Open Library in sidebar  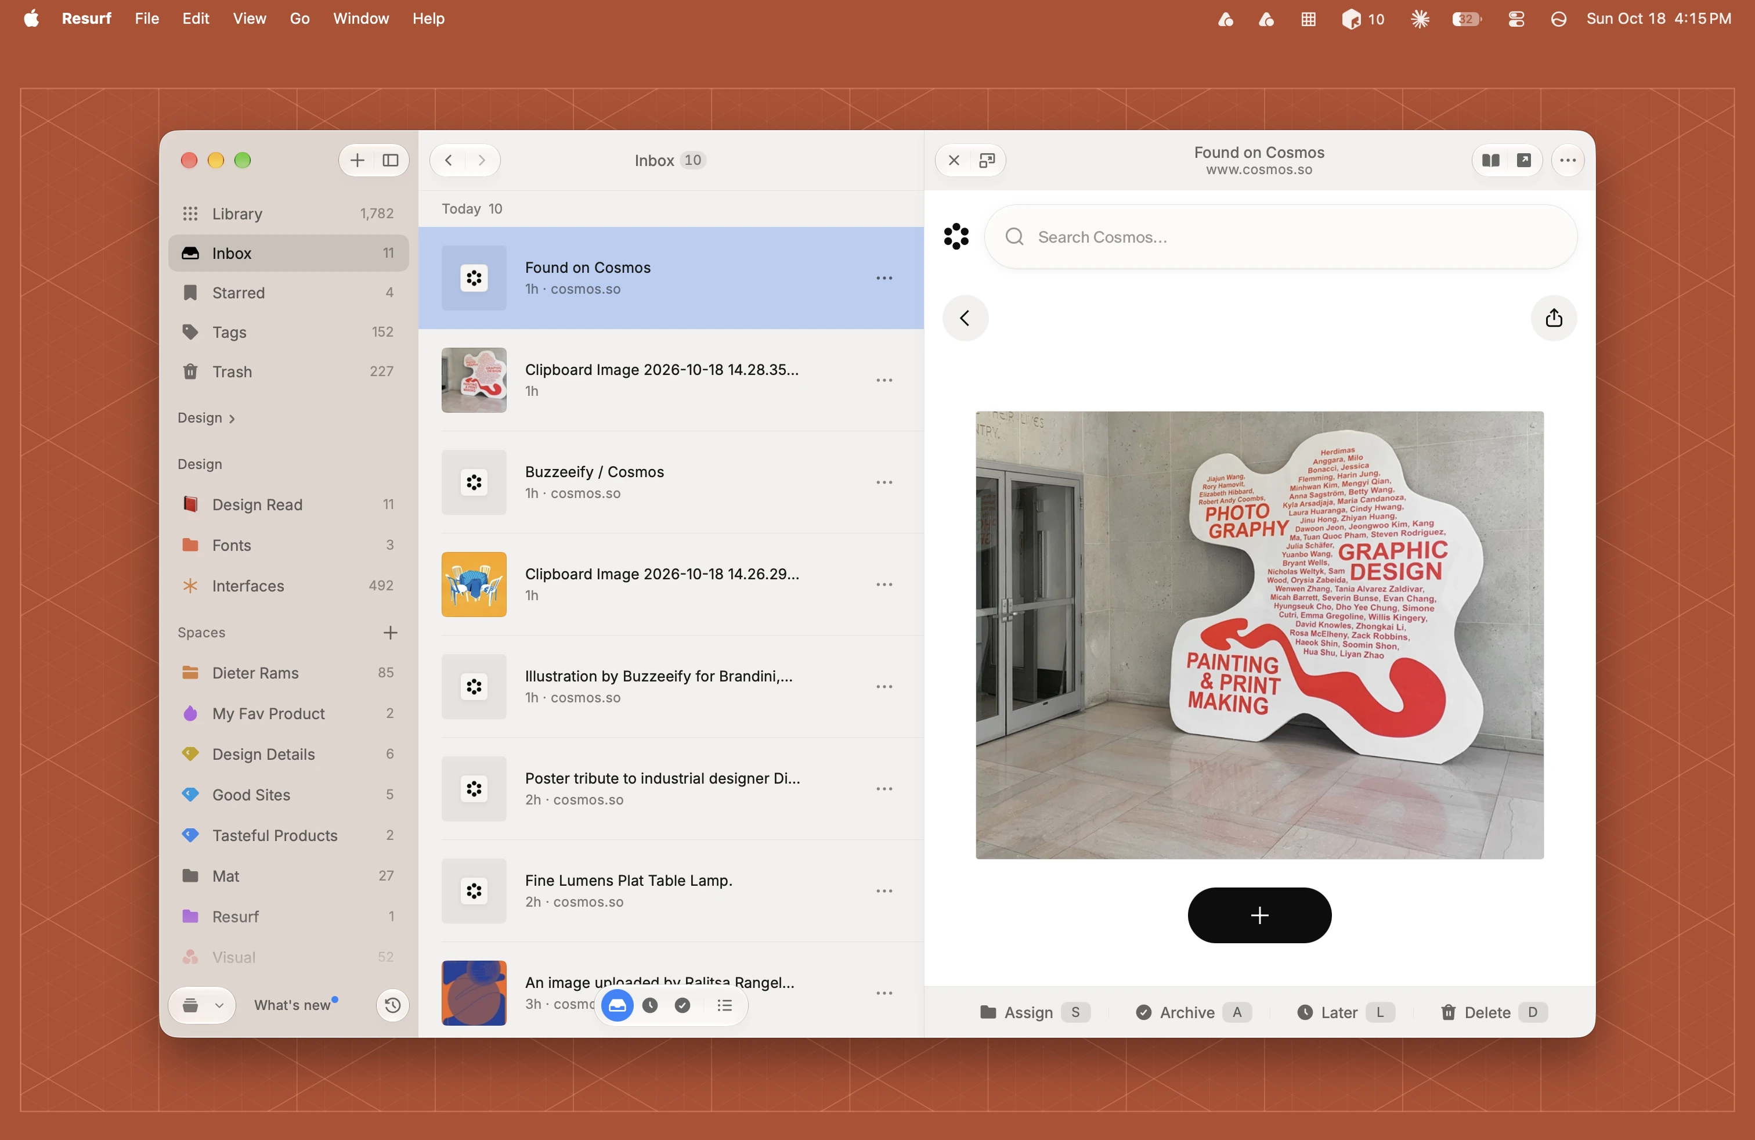(x=288, y=214)
